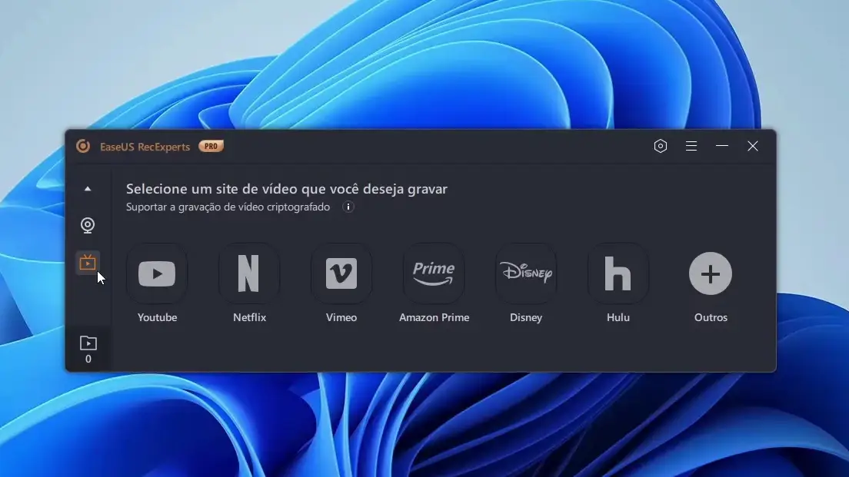
Task: Click the PRO badge
Action: point(211,146)
